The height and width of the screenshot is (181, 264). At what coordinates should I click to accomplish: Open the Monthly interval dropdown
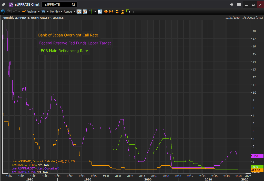(x=56, y=11)
